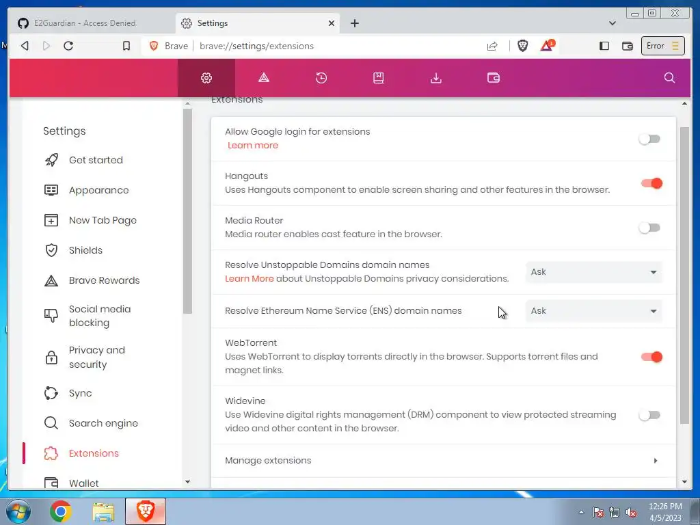Open the Settings gear tab in pink toolbar

206,78
